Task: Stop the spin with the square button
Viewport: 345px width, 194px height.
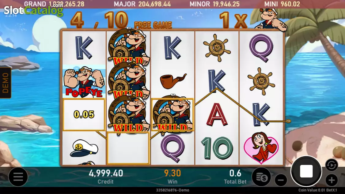Action: click(x=306, y=171)
